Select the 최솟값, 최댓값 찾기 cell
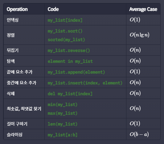The height and width of the screenshot is (144, 164). click(x=24, y=108)
